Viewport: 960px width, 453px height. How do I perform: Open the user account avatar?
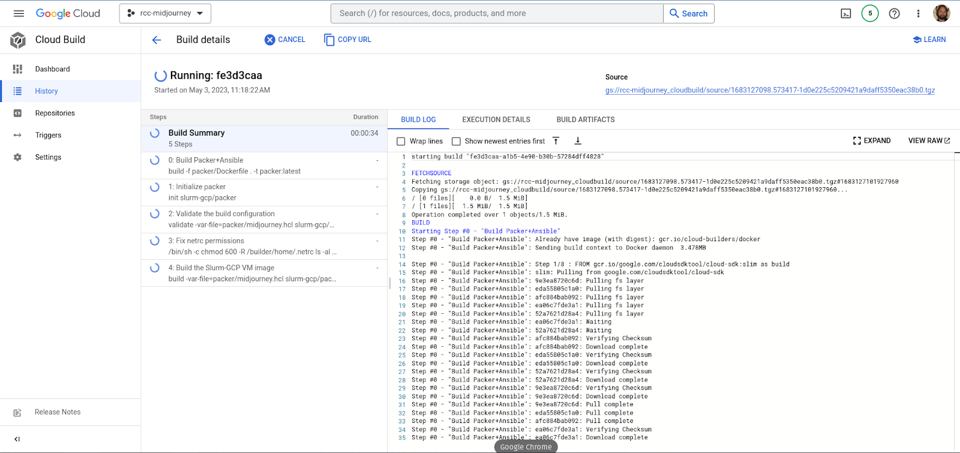click(941, 13)
